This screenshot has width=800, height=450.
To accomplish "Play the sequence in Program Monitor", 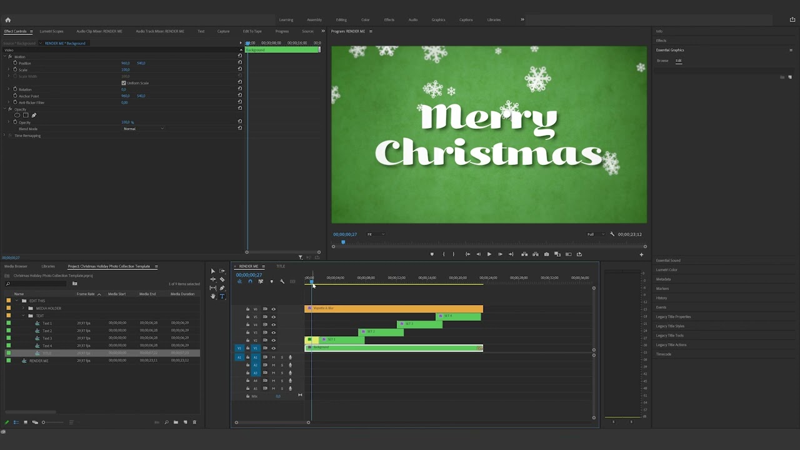I will tap(489, 254).
